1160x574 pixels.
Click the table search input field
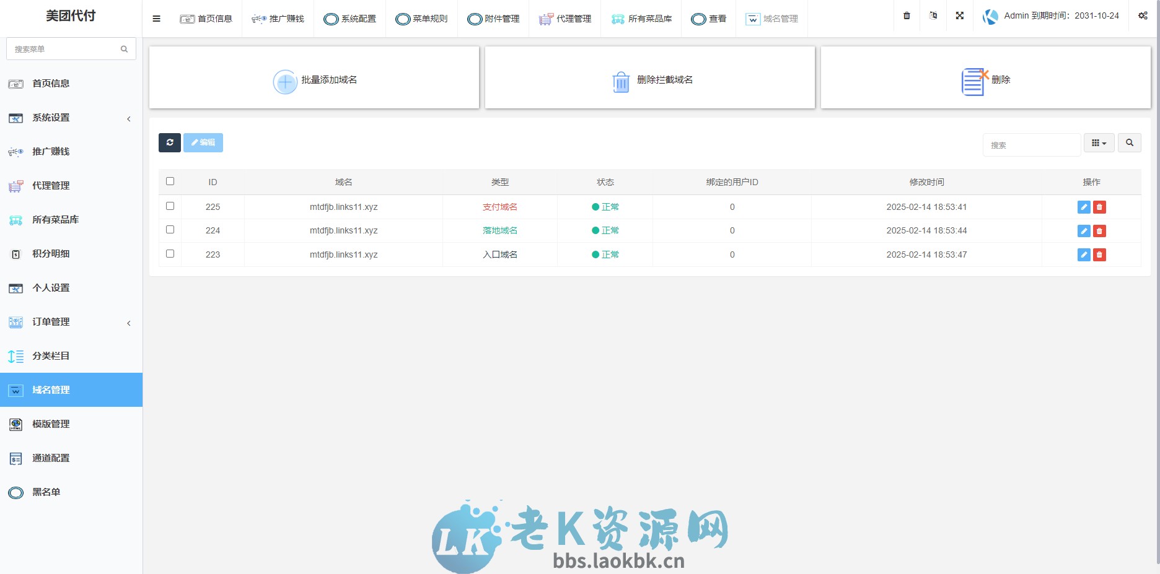pos(1031,144)
